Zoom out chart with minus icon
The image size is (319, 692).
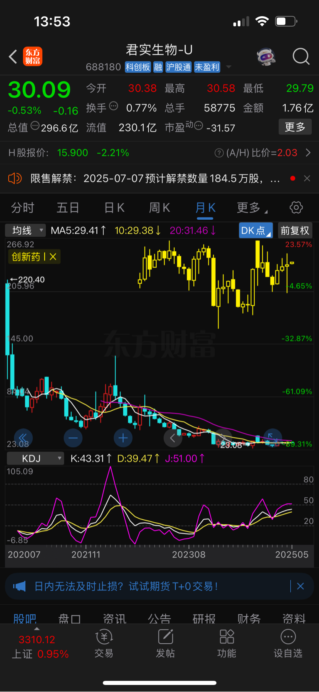click(x=73, y=438)
